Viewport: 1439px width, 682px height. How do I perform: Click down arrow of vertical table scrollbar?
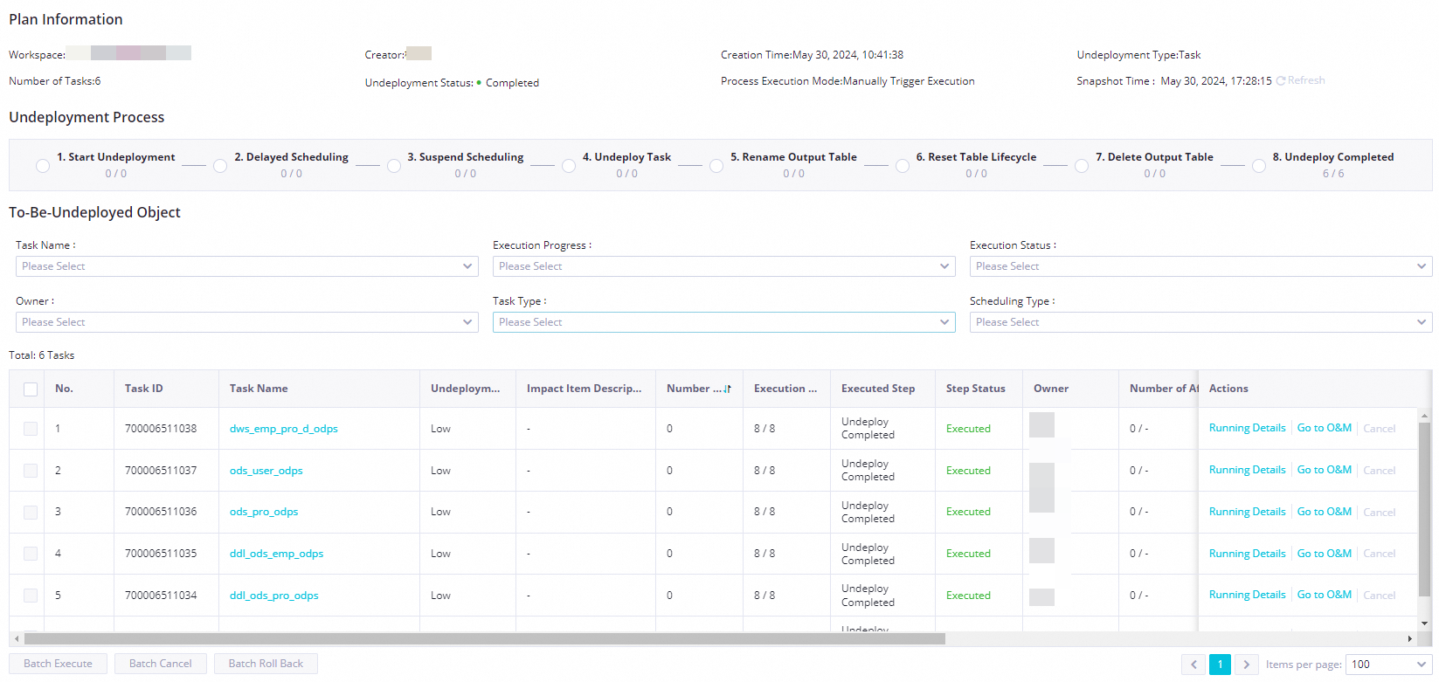(1425, 623)
